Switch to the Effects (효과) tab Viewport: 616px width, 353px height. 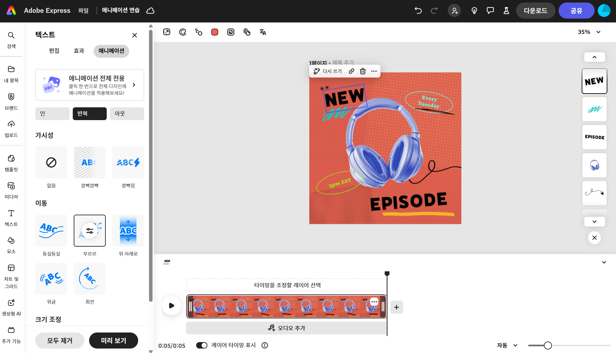79,51
